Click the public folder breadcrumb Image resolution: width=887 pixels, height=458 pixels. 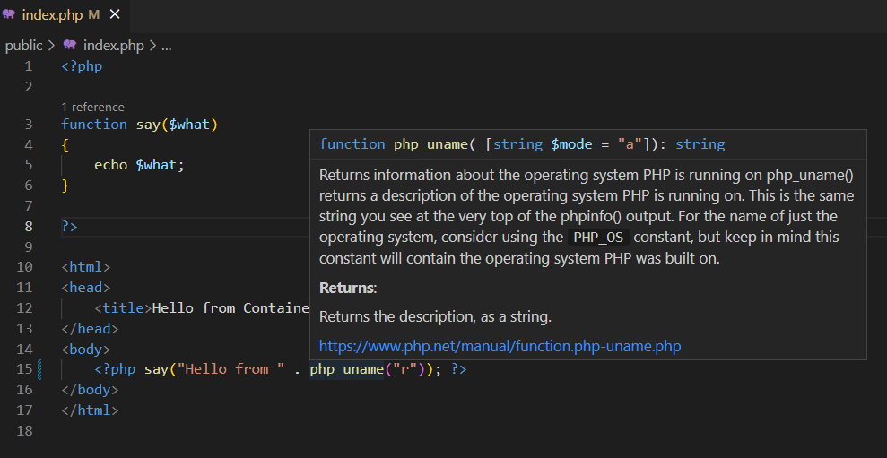click(23, 46)
